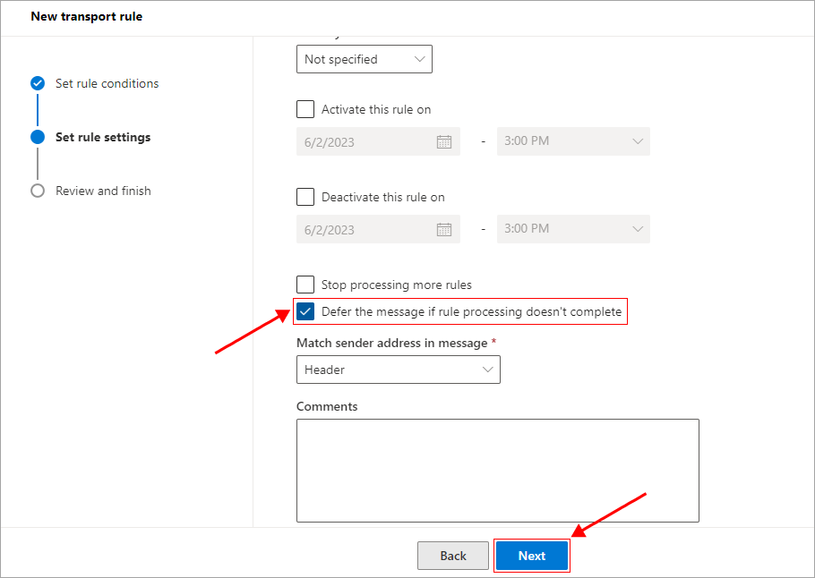Image resolution: width=815 pixels, height=578 pixels.
Task: Expand the Not specified dropdown
Action: click(364, 59)
